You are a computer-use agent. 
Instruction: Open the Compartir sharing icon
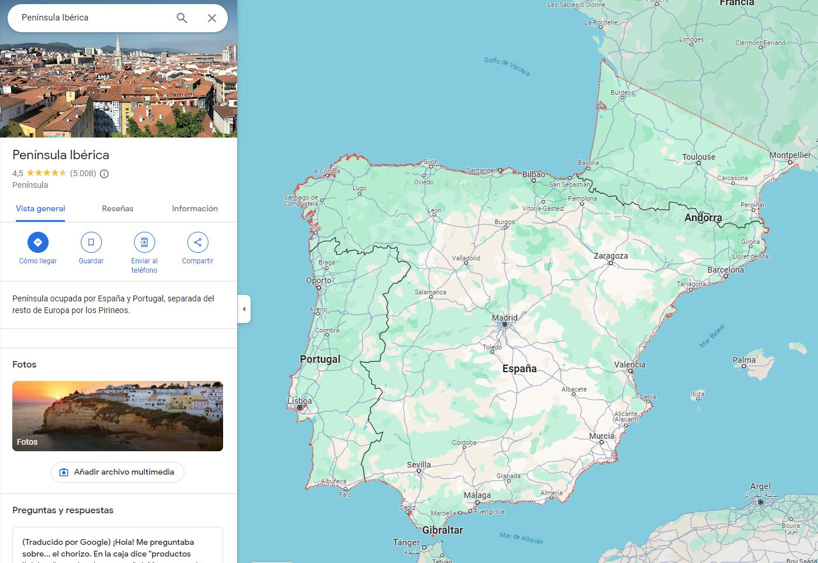197,242
